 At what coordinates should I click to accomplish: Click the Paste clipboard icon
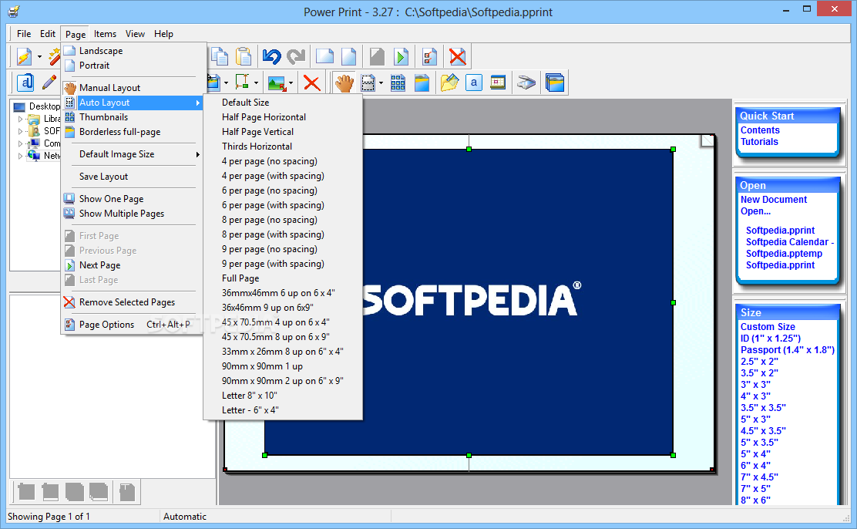click(x=244, y=56)
